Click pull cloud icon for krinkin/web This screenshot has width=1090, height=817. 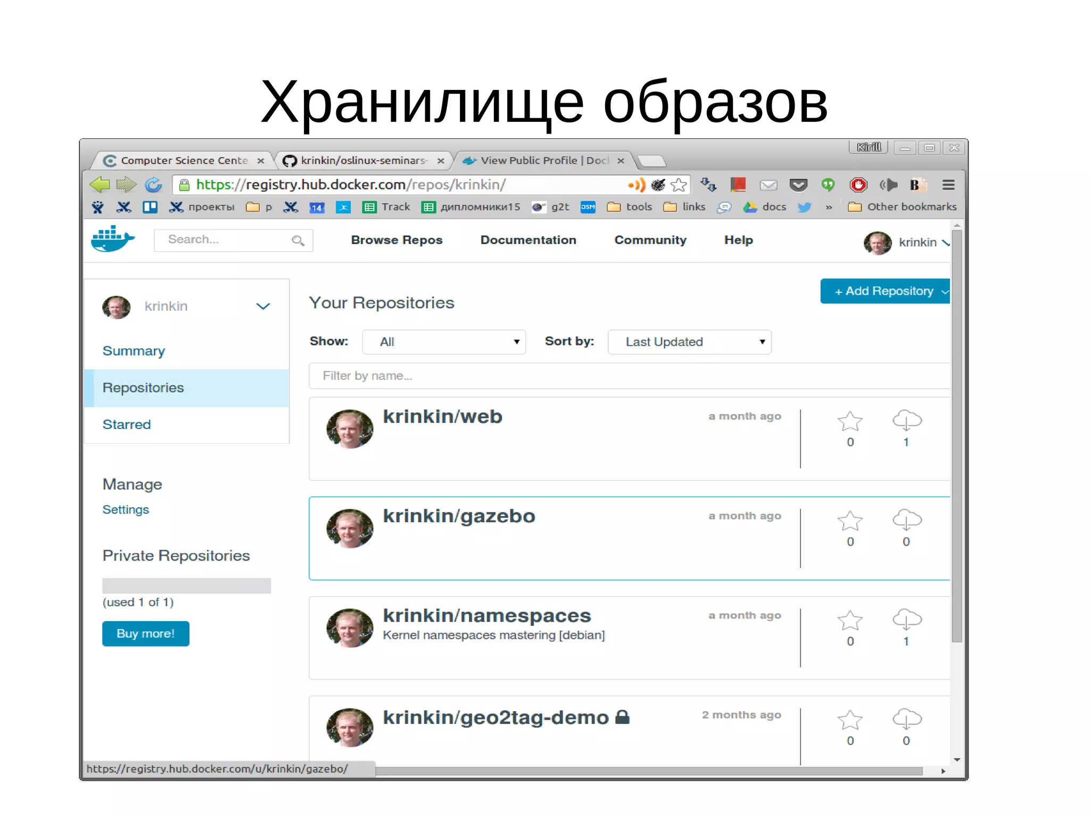[x=907, y=420]
